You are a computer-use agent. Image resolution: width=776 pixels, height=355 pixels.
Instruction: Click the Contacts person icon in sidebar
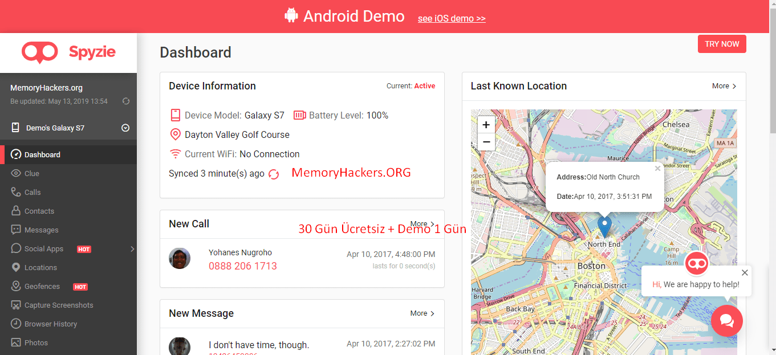16,211
